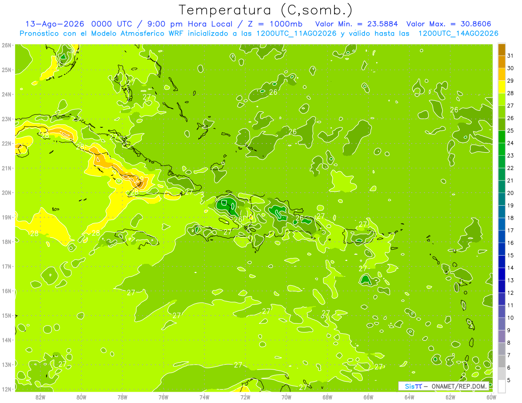Click the 60W longitude axis label
This screenshot has width=522, height=403.
(491, 397)
